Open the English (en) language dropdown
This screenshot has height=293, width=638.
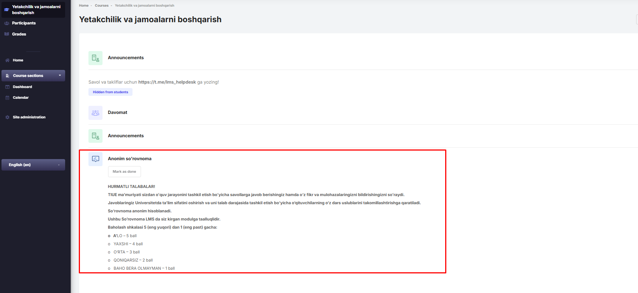[33, 165]
